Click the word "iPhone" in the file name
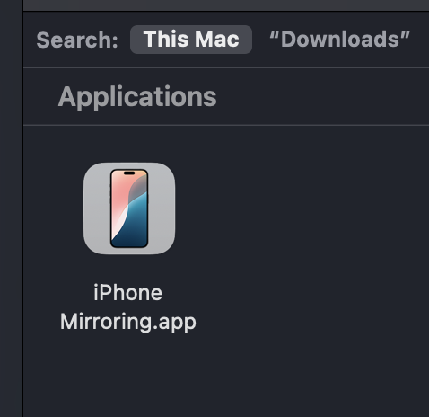Image resolution: width=429 pixels, height=417 pixels. [x=128, y=293]
